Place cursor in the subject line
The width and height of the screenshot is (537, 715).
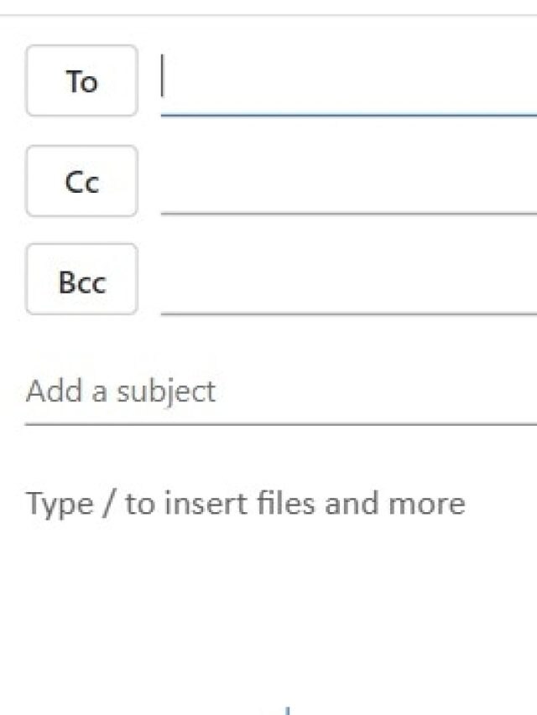(252, 390)
